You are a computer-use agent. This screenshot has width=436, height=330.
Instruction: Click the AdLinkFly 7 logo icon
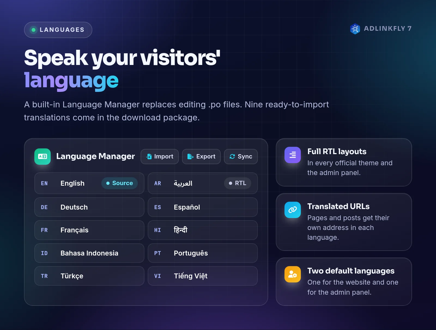[x=355, y=29]
